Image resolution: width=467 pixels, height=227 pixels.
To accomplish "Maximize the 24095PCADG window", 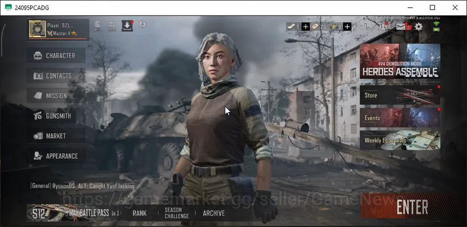I will [x=432, y=7].
